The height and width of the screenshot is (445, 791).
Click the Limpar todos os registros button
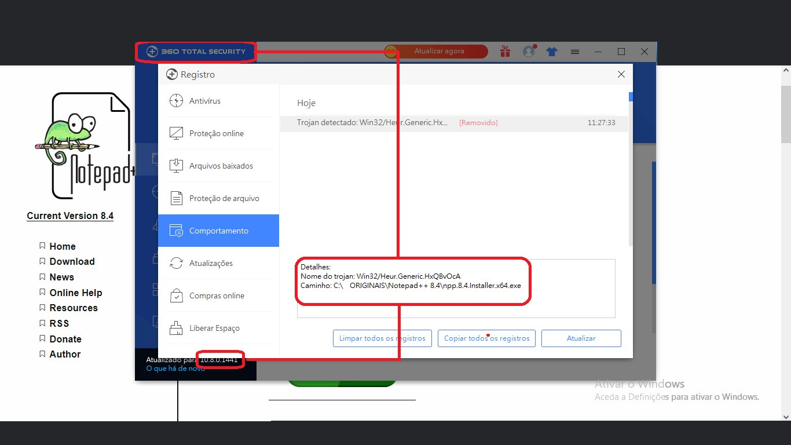tap(382, 338)
